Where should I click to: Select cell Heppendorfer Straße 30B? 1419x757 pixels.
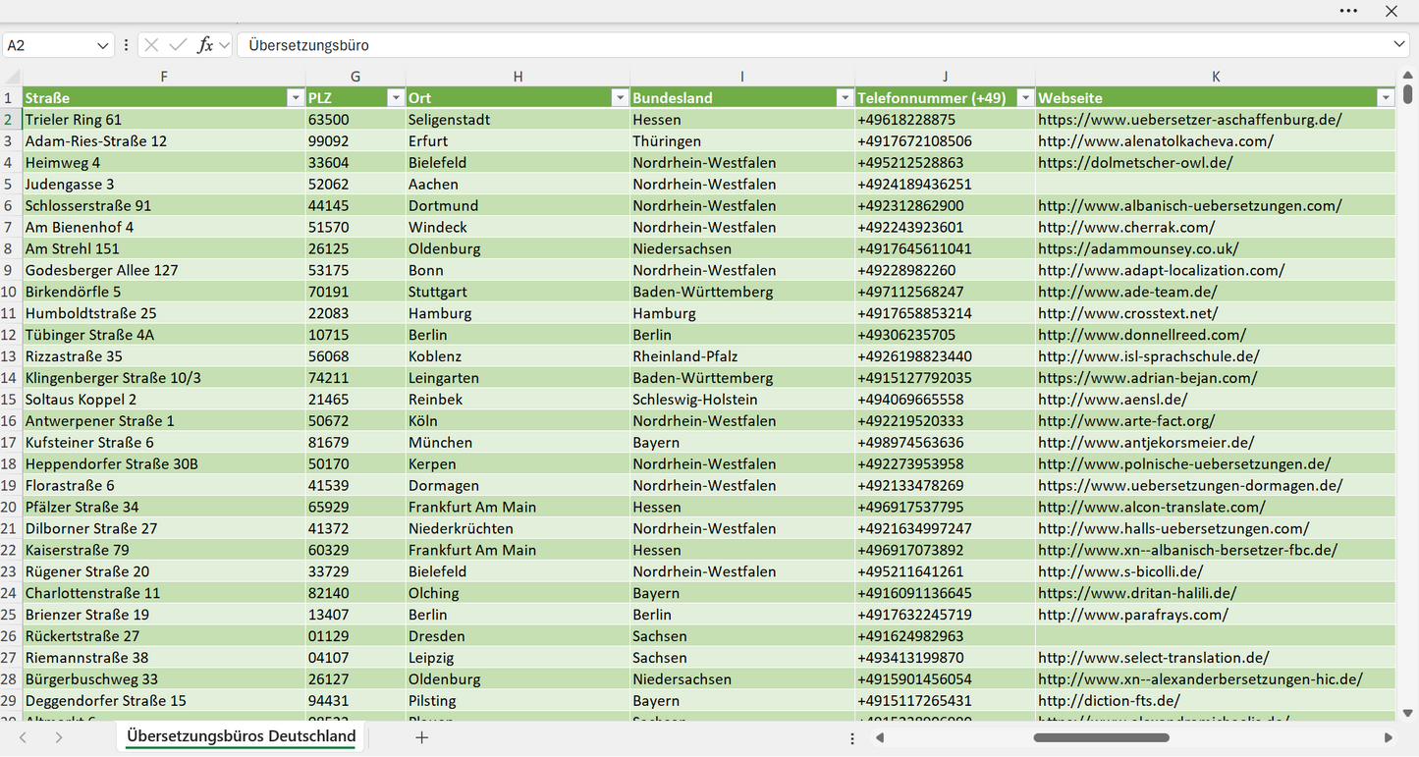[x=164, y=464]
